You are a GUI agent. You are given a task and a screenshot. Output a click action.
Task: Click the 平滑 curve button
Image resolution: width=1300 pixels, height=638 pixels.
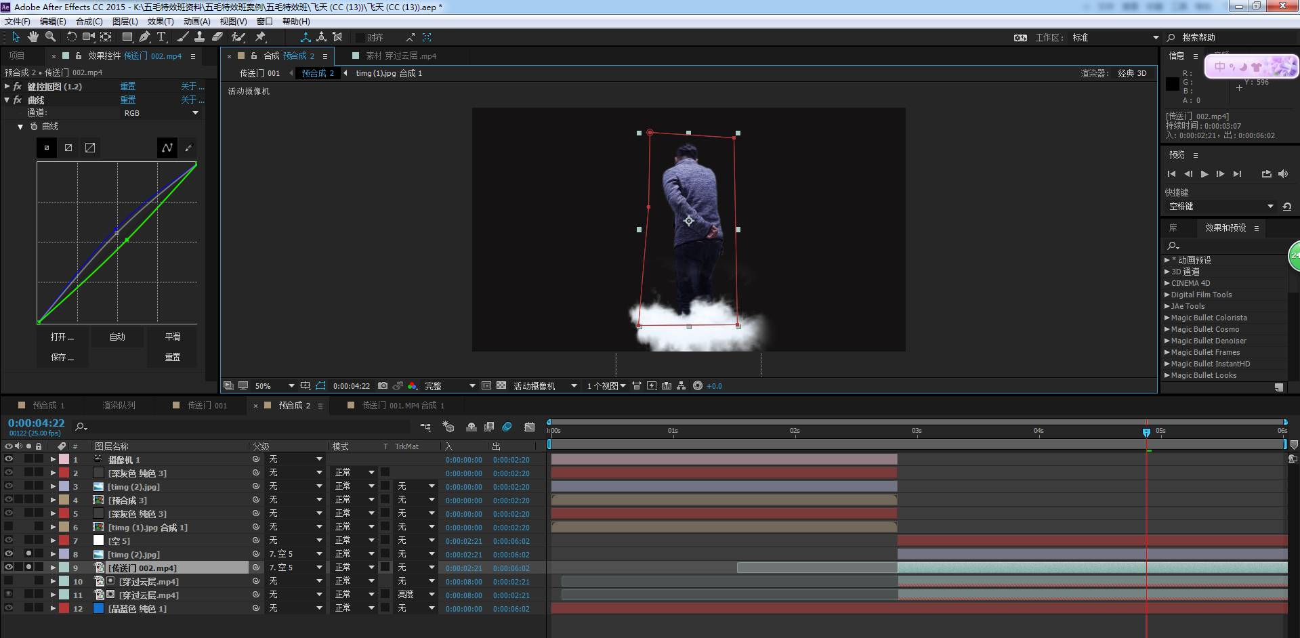point(173,337)
